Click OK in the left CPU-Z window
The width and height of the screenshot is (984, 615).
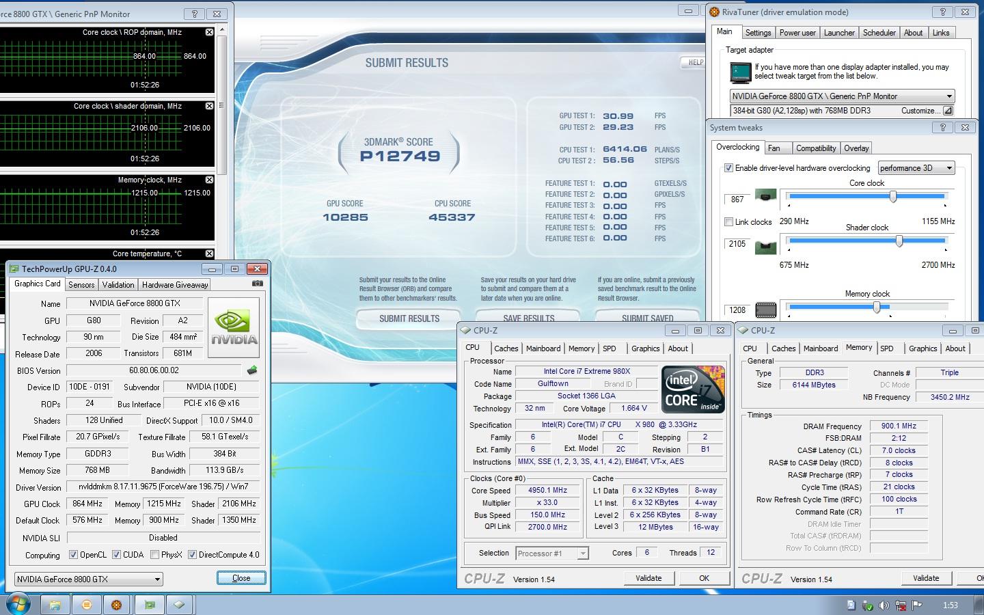pyautogui.click(x=704, y=578)
